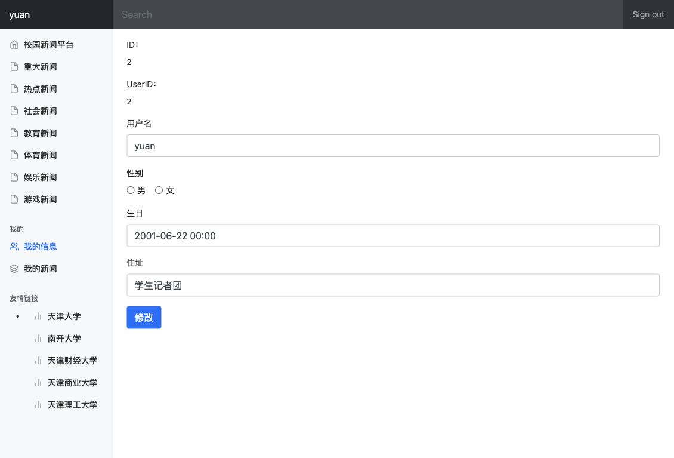Click the 友情链接 heading text
674x458 pixels.
[24, 299]
